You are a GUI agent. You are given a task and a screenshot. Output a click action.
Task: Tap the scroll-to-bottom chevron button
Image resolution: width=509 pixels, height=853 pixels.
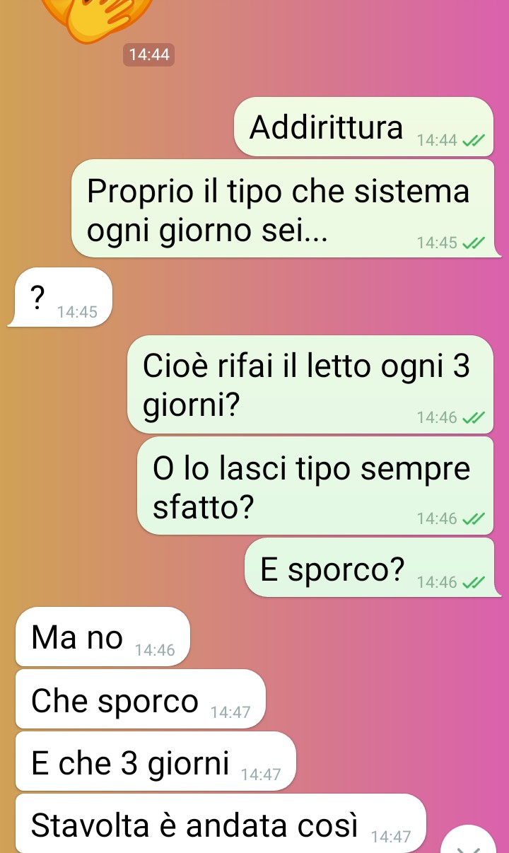tap(471, 840)
